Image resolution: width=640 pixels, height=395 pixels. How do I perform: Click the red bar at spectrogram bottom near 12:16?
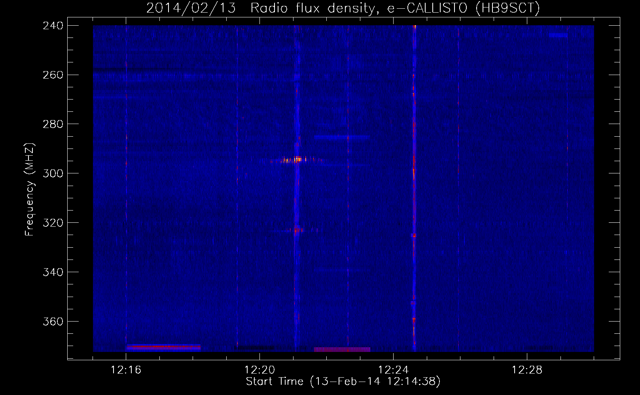pos(163,347)
